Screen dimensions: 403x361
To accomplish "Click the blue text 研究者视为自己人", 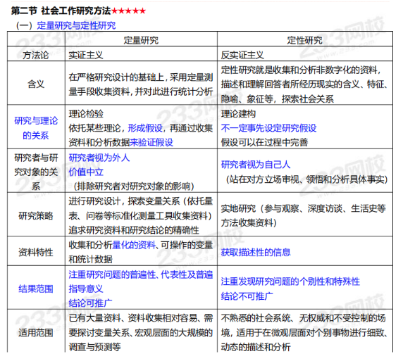I will 256,165.
